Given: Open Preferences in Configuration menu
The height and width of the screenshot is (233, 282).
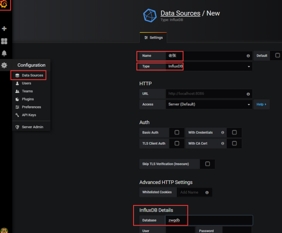Looking at the screenshot, I should point(31,107).
